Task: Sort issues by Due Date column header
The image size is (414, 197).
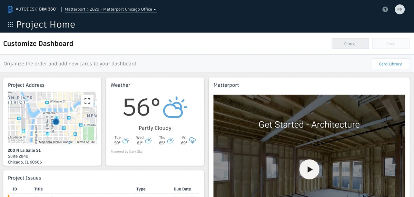Action: coord(182,189)
